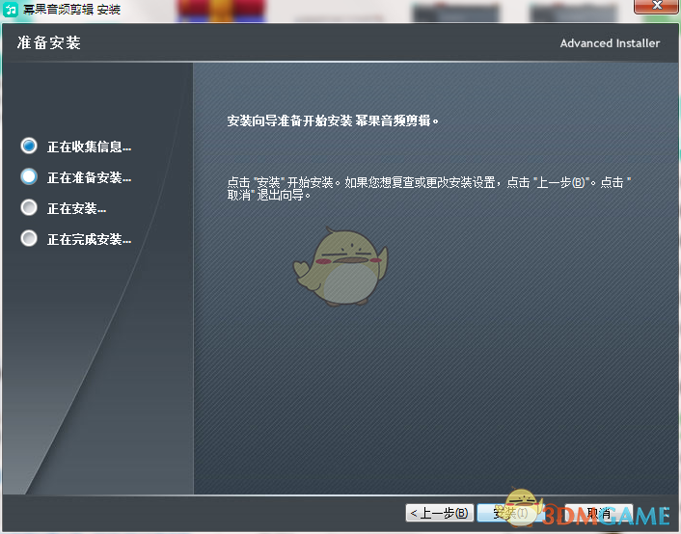Click the 安装向导准备开始安装 headline text
681x534 pixels.
333,120
